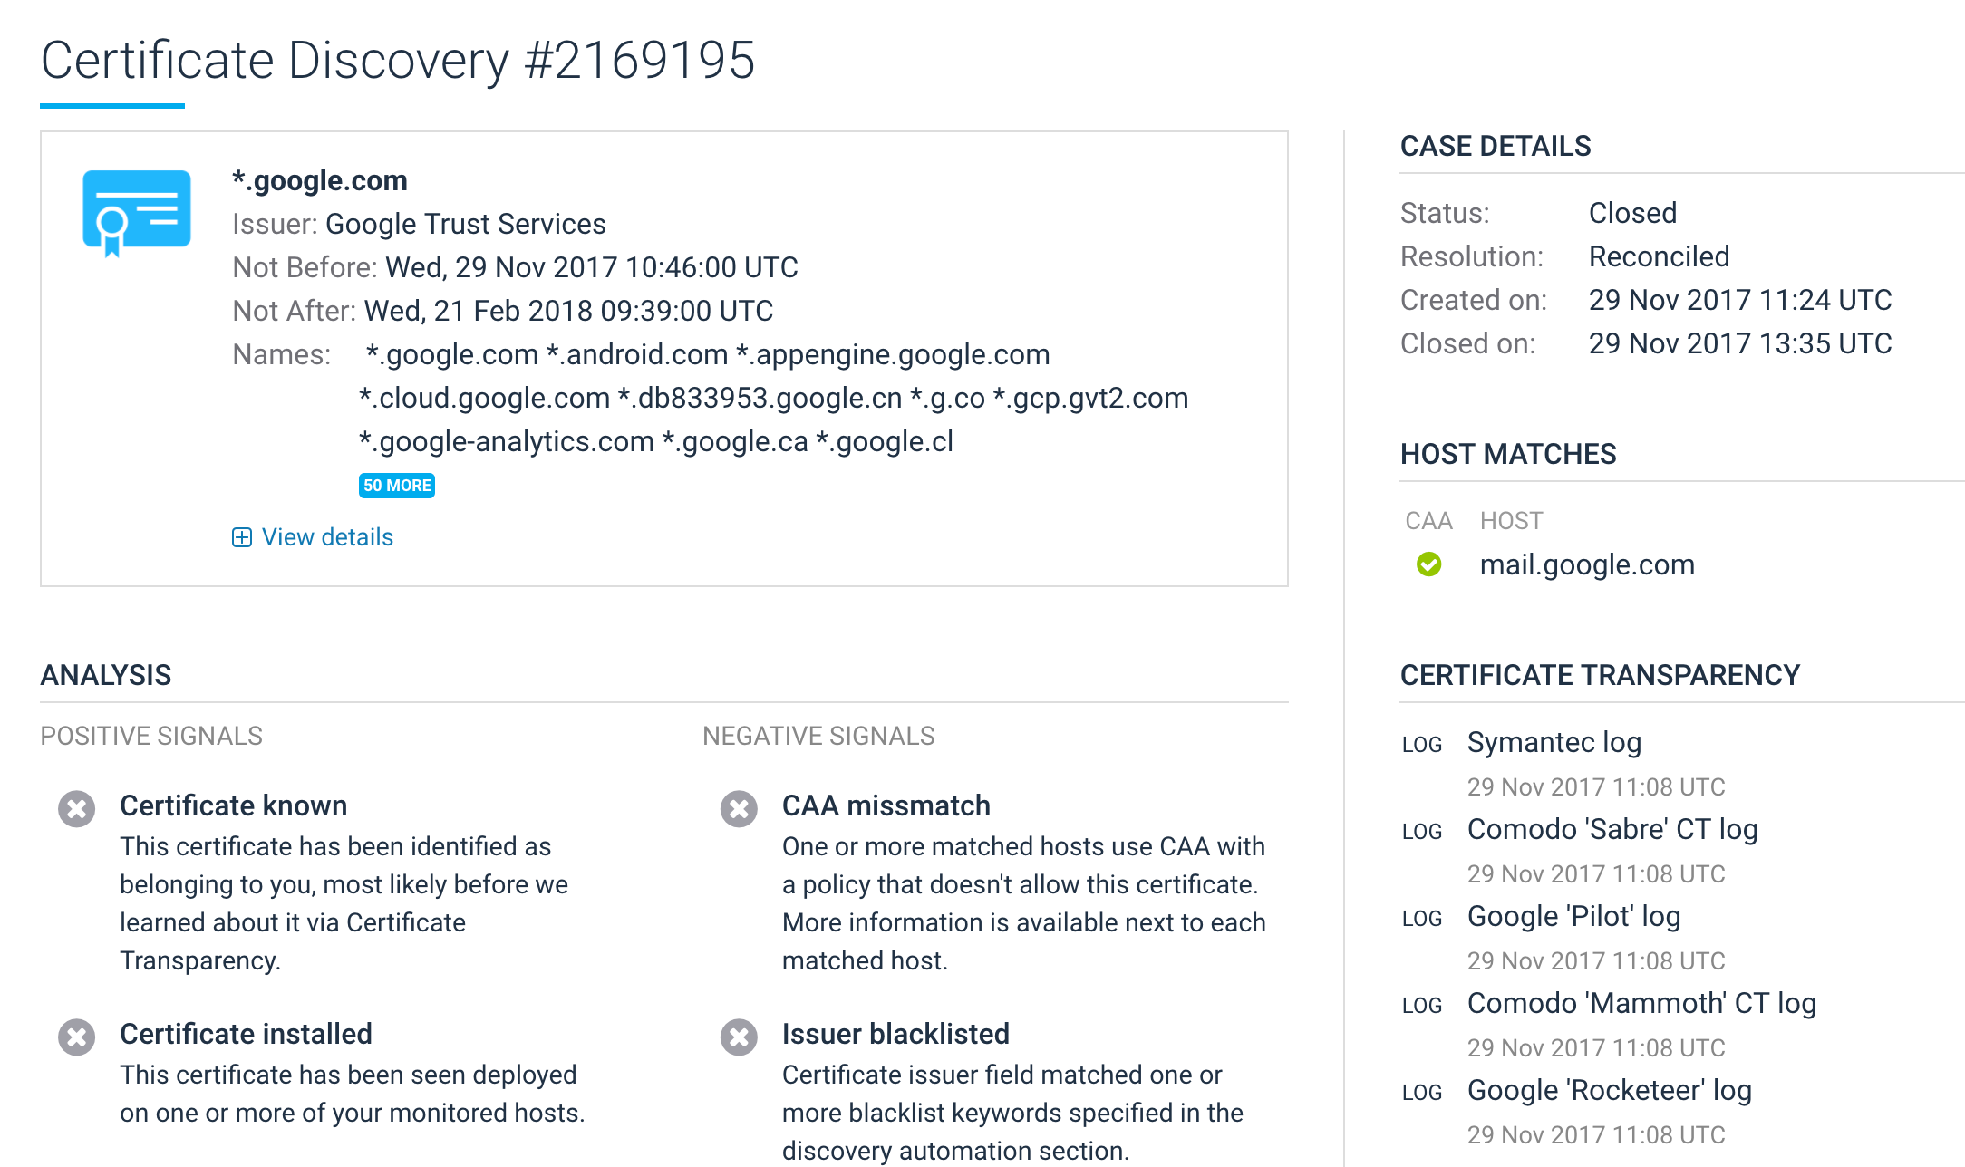The width and height of the screenshot is (1965, 1167).
Task: Click the Certificate Discovery #2169195 heading
Action: tap(398, 61)
